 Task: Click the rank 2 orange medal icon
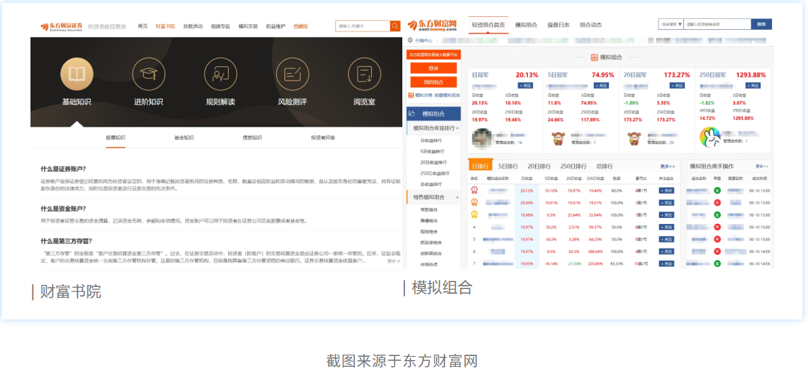pyautogui.click(x=473, y=202)
